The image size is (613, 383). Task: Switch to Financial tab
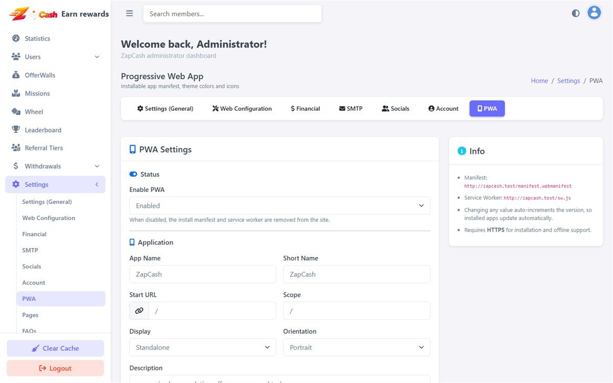click(305, 108)
